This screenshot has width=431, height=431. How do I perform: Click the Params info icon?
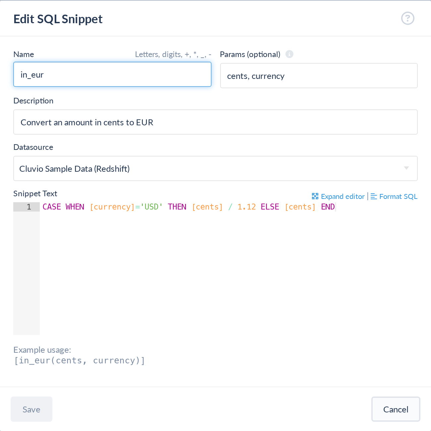pos(289,54)
